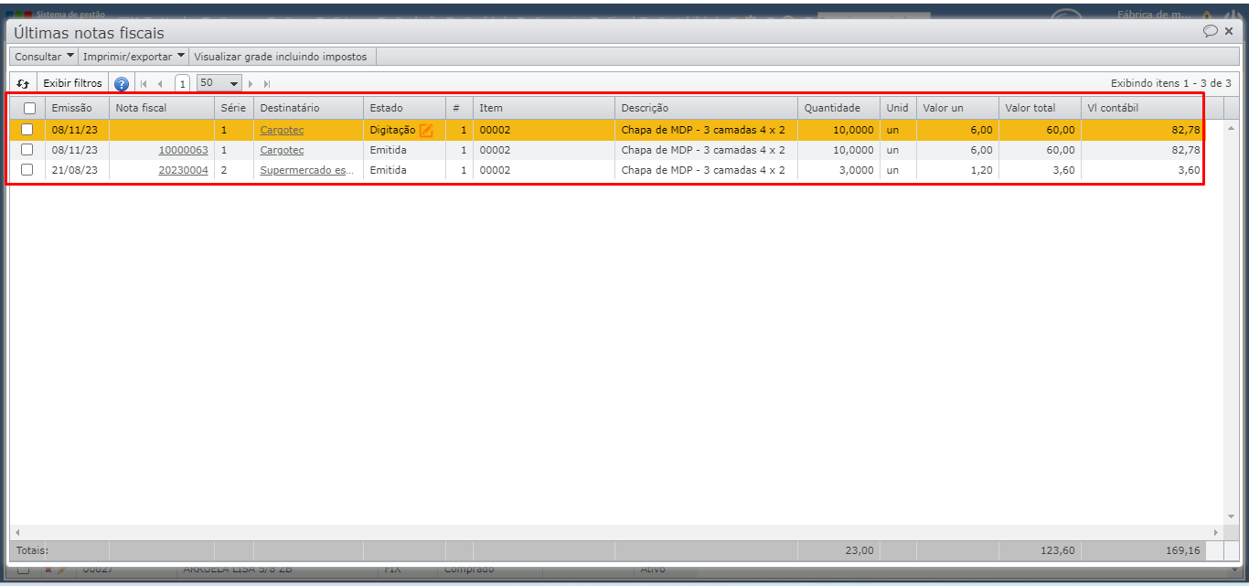
Task: Toggle the select-all checkbox in header
Action: point(28,108)
